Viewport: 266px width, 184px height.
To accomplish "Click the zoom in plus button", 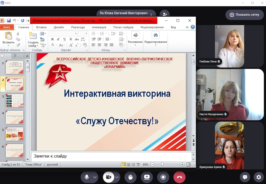I will pyautogui.click(x=182, y=164).
